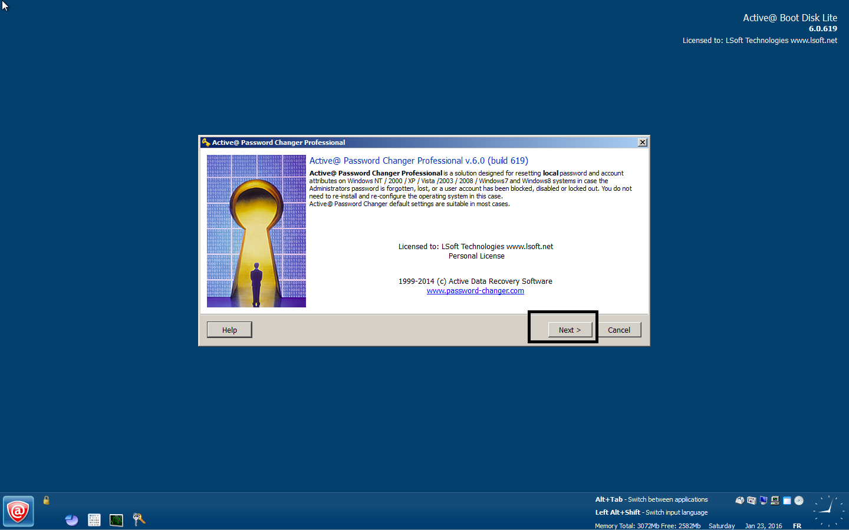This screenshot has width=849, height=530.
Task: Cancel the Password Changer dialog
Action: click(x=619, y=330)
